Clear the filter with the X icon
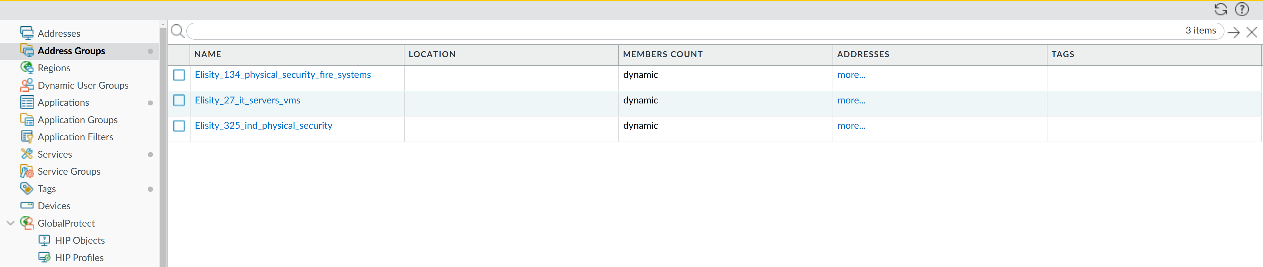The height and width of the screenshot is (267, 1263). [x=1252, y=32]
